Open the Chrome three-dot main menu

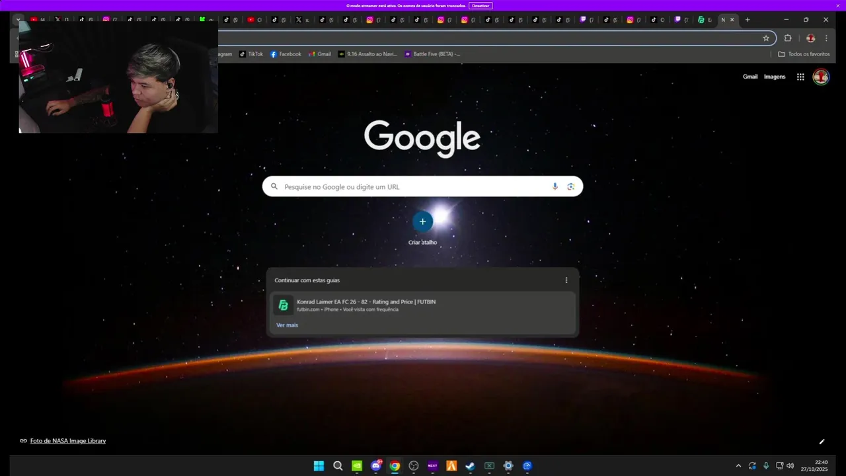pos(826,38)
